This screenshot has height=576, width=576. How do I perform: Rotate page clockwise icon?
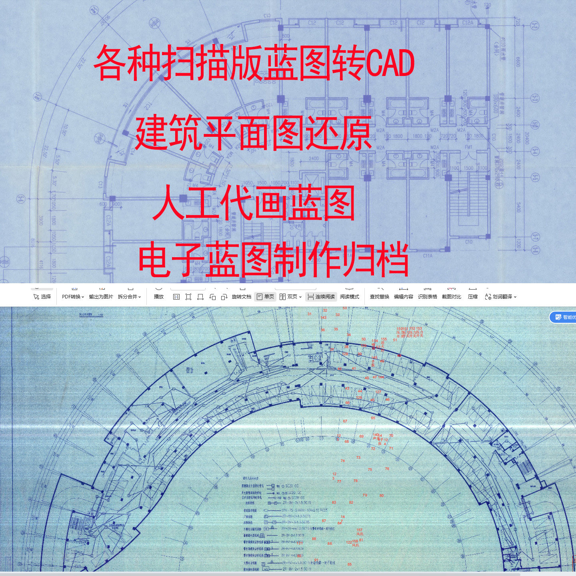click(x=224, y=297)
